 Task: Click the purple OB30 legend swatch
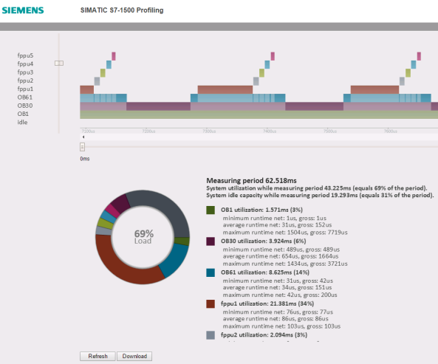pyautogui.click(x=211, y=241)
